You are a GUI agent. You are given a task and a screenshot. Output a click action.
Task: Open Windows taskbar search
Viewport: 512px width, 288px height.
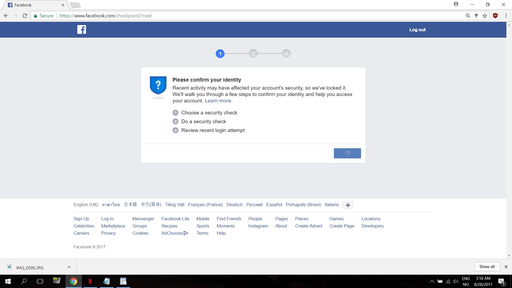(x=24, y=281)
